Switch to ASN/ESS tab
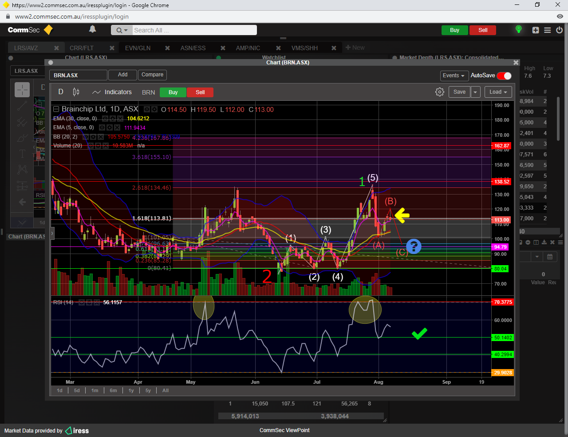568x437 pixels. (x=193, y=48)
